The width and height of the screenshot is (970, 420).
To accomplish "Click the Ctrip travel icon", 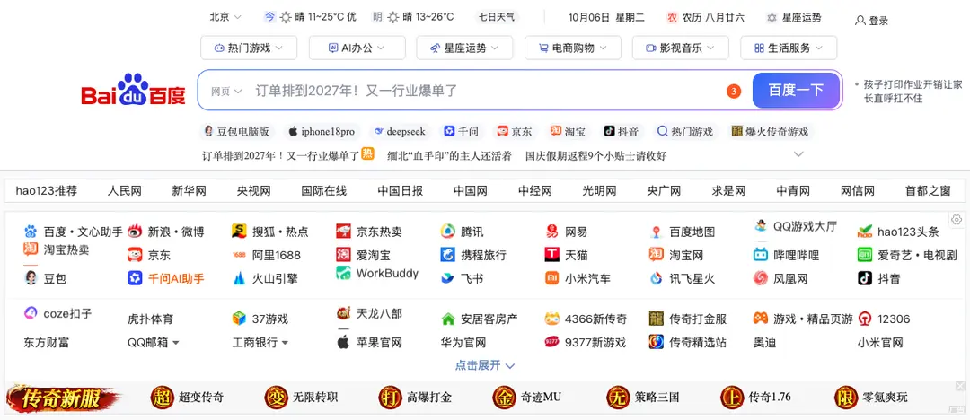I will pyautogui.click(x=447, y=254).
